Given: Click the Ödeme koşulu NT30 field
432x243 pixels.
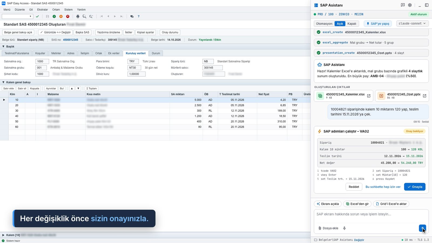Looking at the screenshot, I should pos(134,68).
